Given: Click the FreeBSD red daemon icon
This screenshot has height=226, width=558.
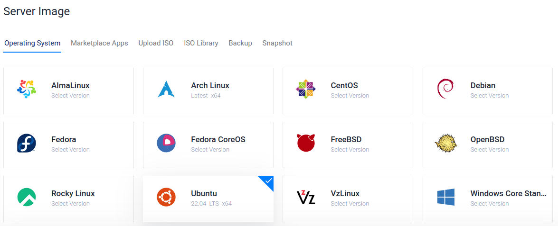Looking at the screenshot, I should 306,143.
